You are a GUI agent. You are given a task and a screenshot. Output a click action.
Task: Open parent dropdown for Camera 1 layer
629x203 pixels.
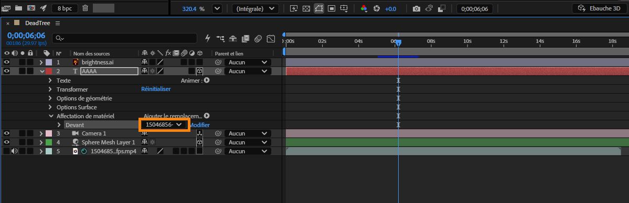pos(248,133)
